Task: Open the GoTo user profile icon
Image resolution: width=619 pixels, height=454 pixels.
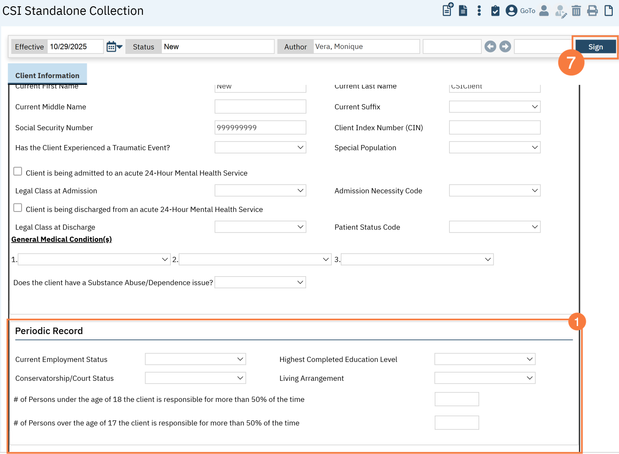Action: pyautogui.click(x=512, y=11)
